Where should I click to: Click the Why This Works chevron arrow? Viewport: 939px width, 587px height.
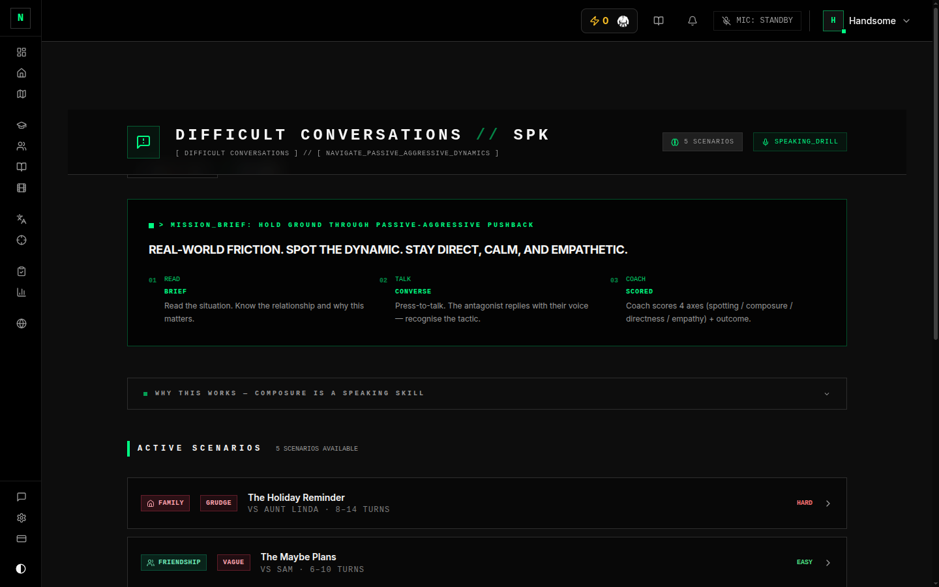[x=827, y=394]
